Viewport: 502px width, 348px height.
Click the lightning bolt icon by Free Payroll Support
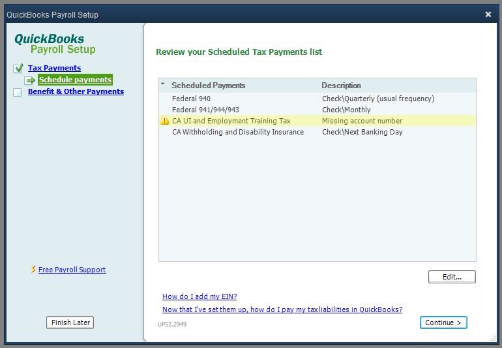pyautogui.click(x=33, y=270)
